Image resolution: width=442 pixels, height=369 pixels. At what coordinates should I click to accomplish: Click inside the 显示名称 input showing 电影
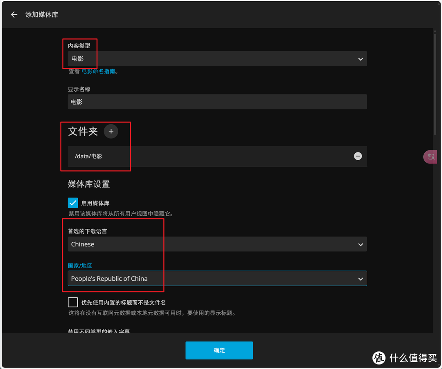tap(217, 102)
